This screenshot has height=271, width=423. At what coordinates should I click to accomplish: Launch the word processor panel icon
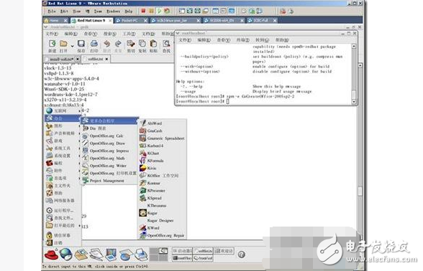[96, 255]
